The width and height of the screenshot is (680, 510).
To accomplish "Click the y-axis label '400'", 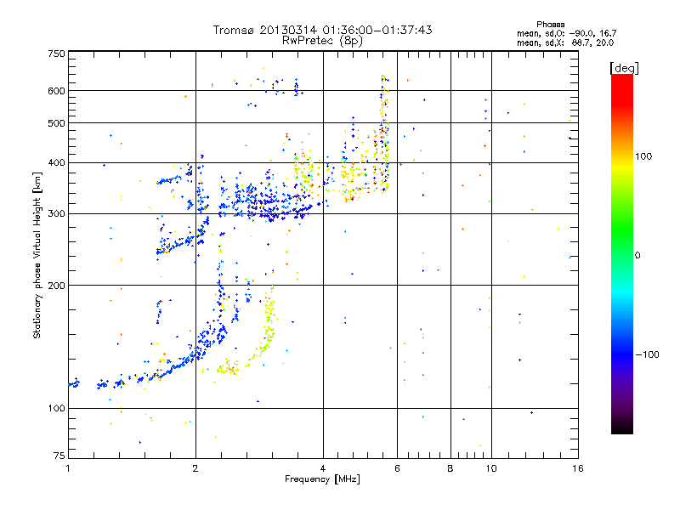I will point(56,163).
